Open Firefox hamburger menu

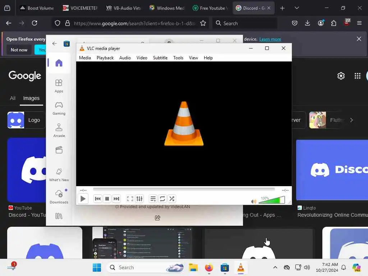pyautogui.click(x=359, y=23)
